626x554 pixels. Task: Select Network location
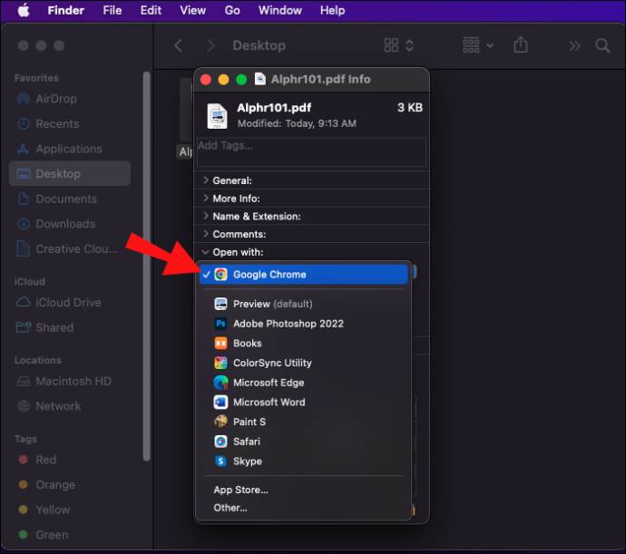[x=70, y=406]
